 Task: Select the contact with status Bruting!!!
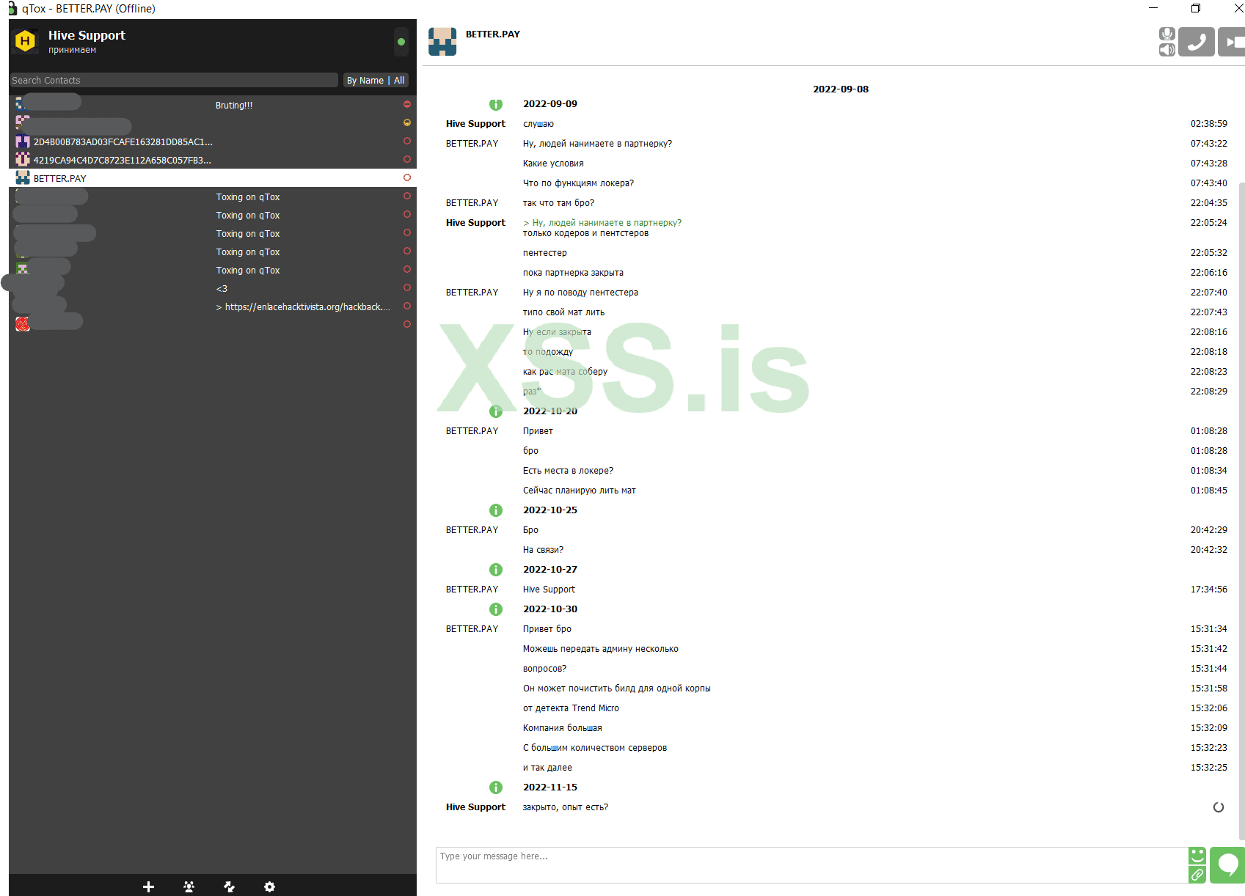[x=213, y=105]
